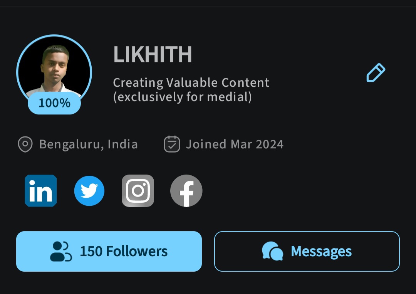The height and width of the screenshot is (294, 416).
Task: Click the "(exclusively for medial)" text
Action: (x=183, y=97)
